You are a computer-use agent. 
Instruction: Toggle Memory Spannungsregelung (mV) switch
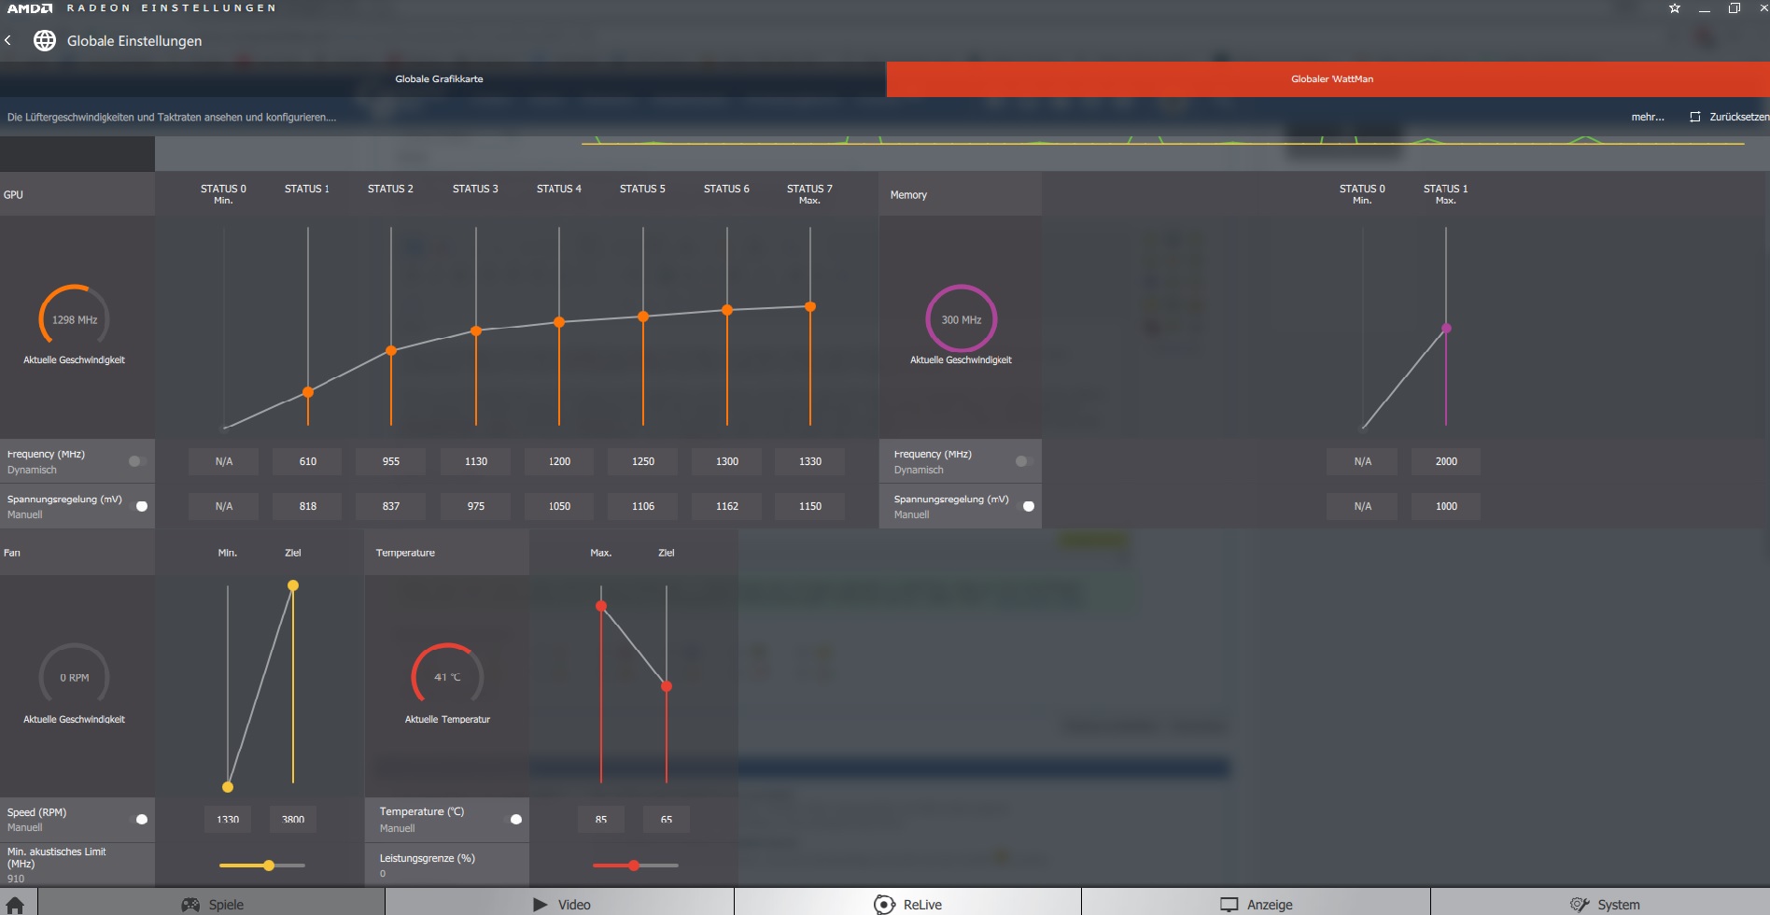tap(1024, 506)
